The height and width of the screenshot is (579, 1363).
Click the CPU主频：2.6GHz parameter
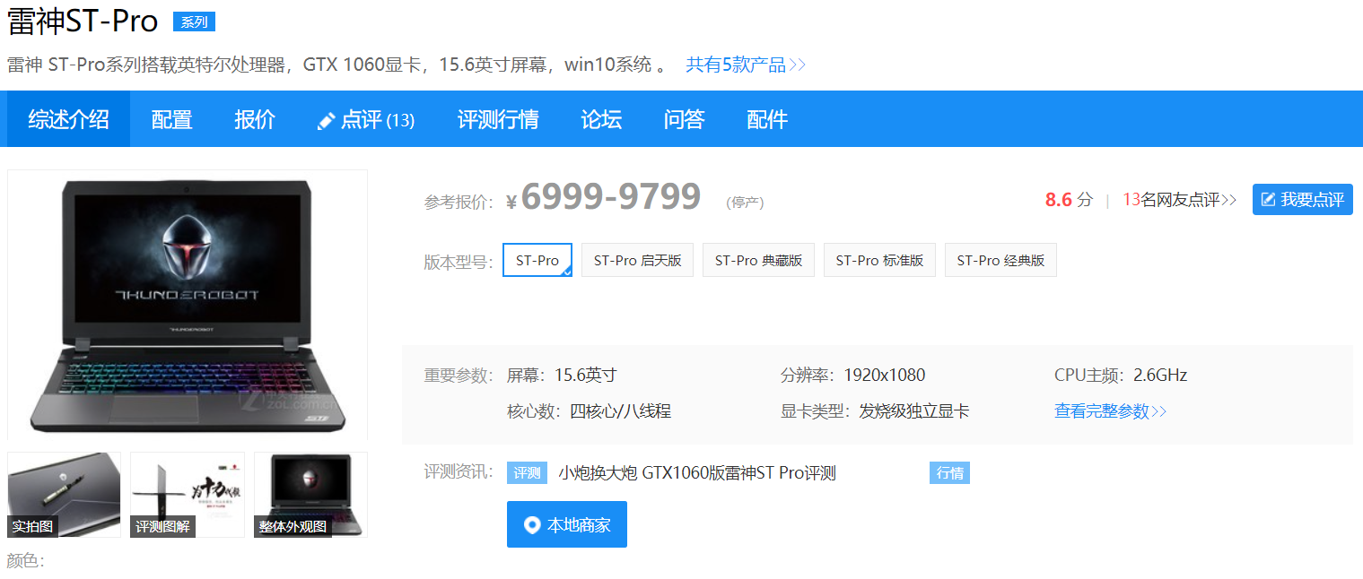(1121, 376)
